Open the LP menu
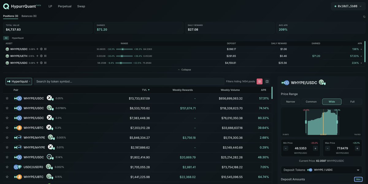The height and width of the screenshot is (184, 368). tap(50, 6)
